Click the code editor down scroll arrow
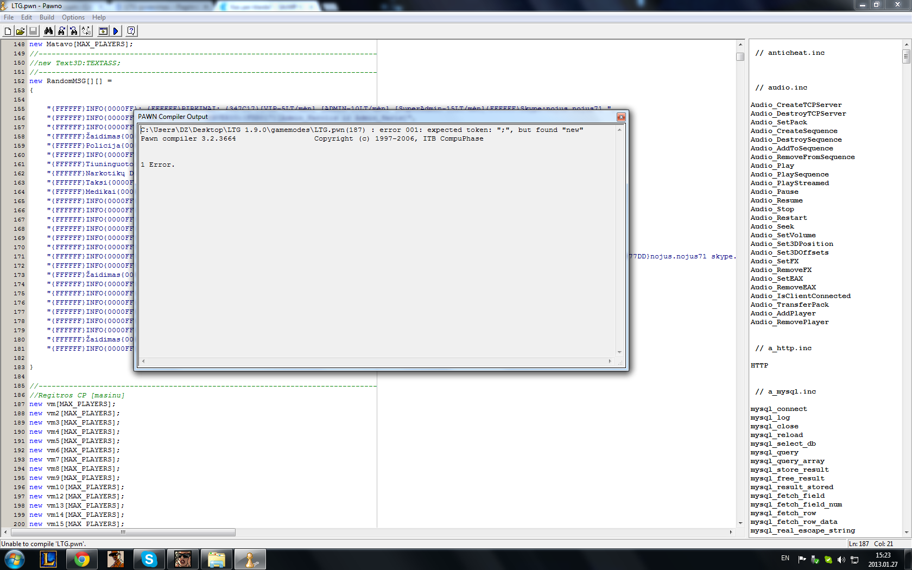Viewport: 912px width, 570px height. 740,523
